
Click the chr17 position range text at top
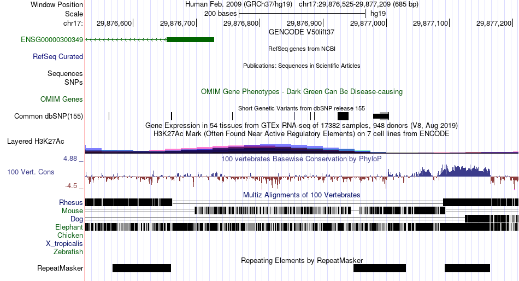coord(358,4)
